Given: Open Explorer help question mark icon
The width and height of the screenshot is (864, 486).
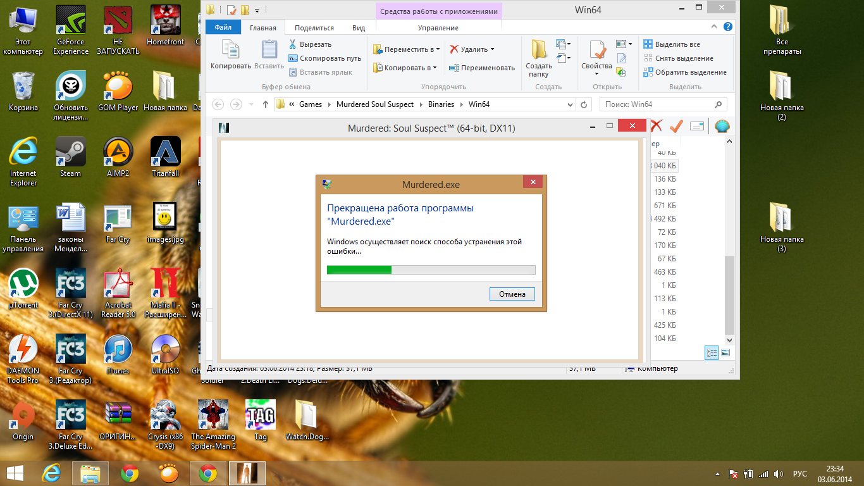Looking at the screenshot, I should (728, 27).
